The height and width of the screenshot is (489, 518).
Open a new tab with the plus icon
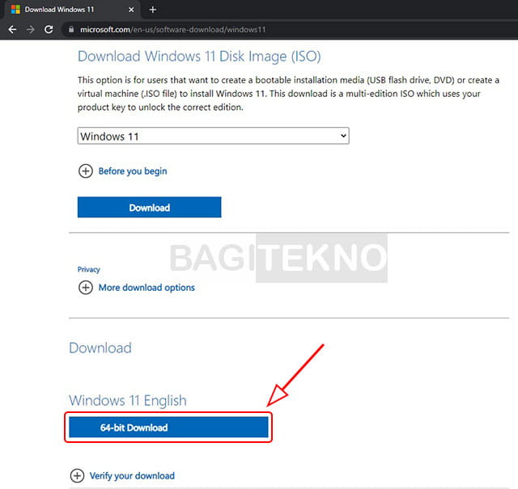pos(152,10)
